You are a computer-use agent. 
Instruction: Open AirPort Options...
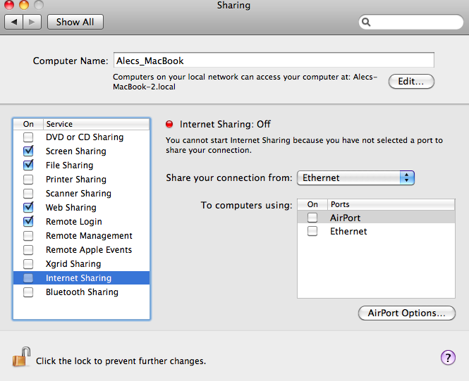pyautogui.click(x=406, y=313)
